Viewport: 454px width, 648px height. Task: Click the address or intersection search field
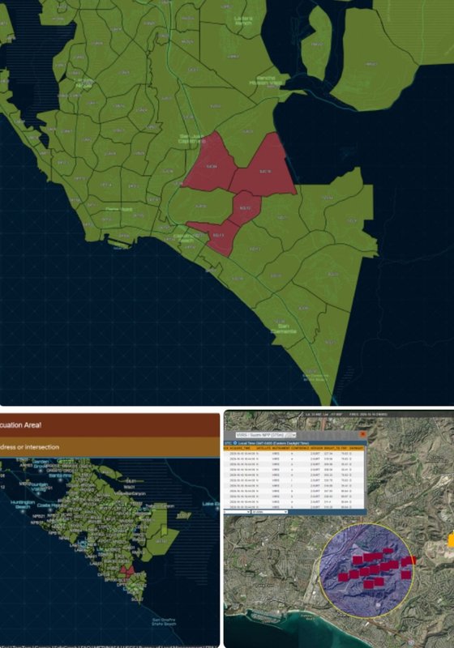[x=109, y=447]
